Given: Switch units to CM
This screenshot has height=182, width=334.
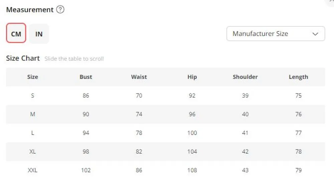Looking at the screenshot, I should [16, 33].
